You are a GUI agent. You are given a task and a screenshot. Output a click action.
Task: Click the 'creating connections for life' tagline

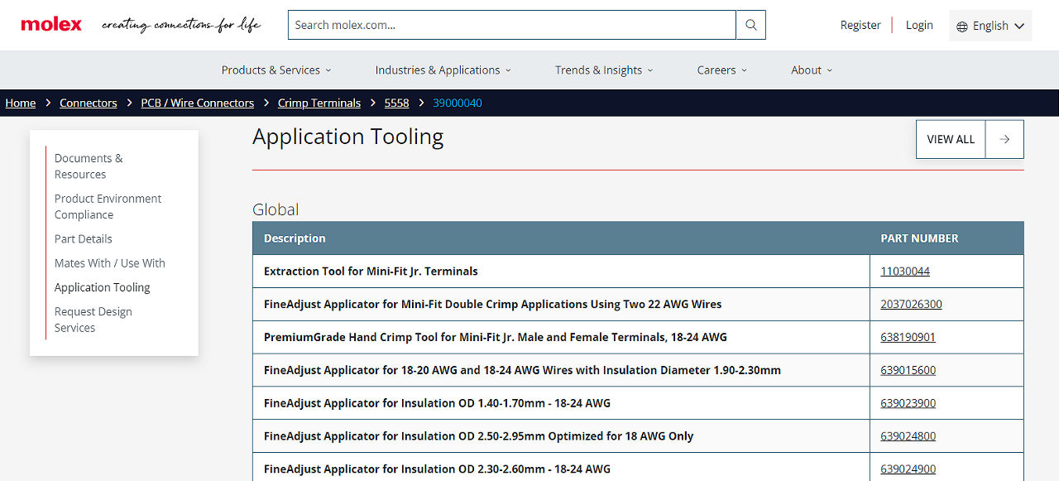(181, 25)
